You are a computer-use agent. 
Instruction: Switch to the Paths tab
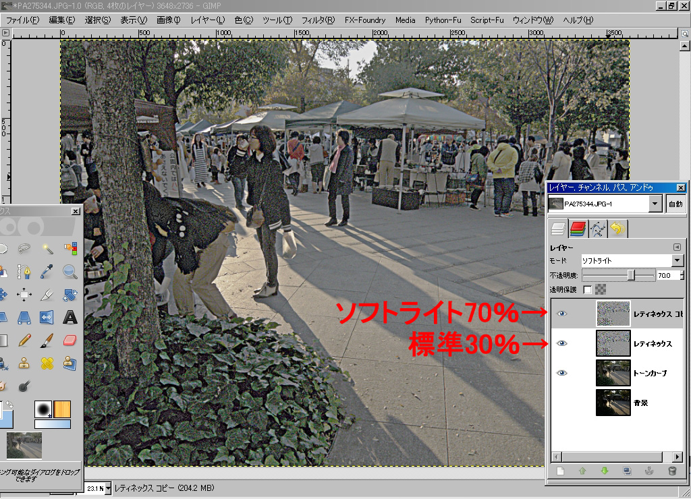pos(598,229)
